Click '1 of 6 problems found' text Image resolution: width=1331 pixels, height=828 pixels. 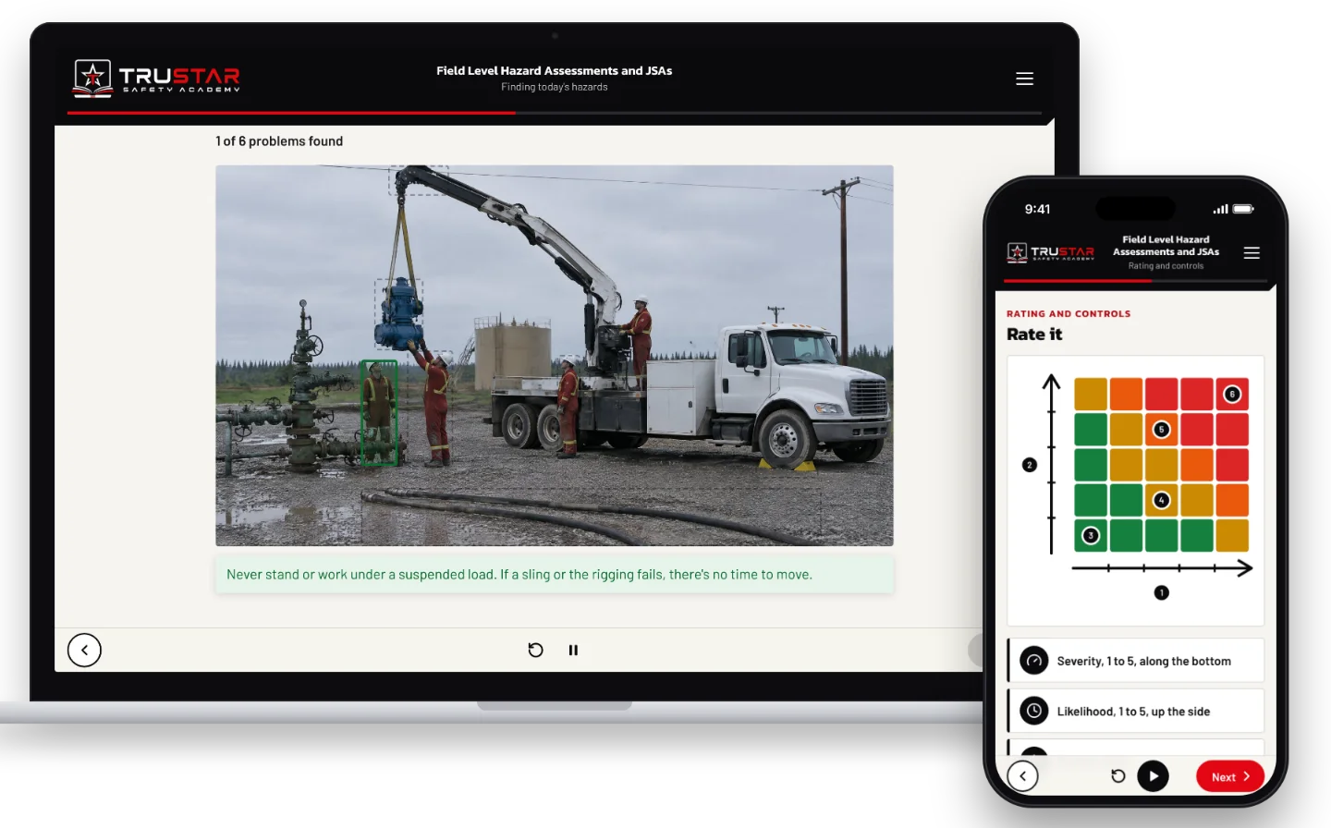(x=279, y=141)
